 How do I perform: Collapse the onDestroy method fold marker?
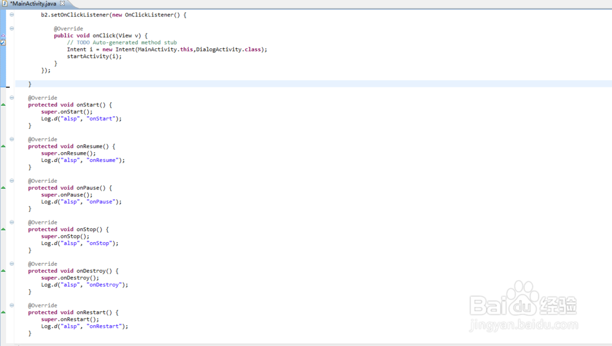point(12,263)
